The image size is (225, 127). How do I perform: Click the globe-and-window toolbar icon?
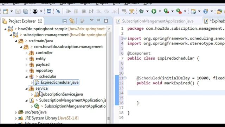(193, 11)
